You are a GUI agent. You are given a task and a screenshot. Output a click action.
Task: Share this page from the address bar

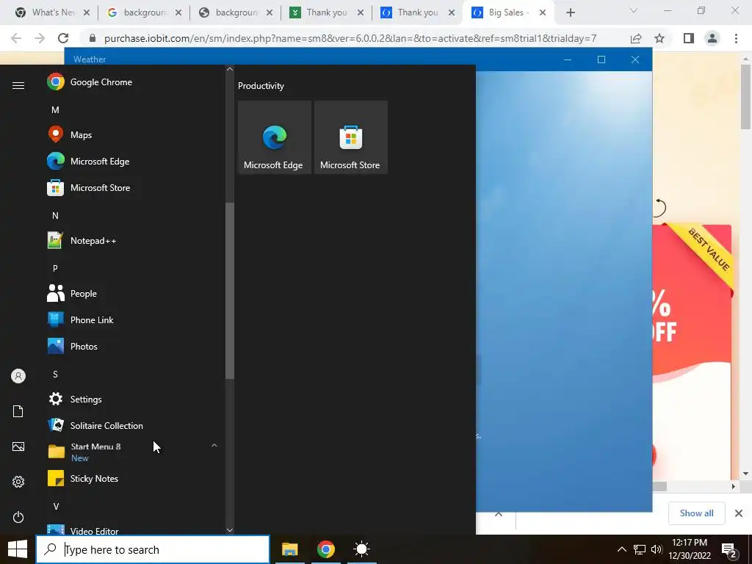[x=636, y=38]
